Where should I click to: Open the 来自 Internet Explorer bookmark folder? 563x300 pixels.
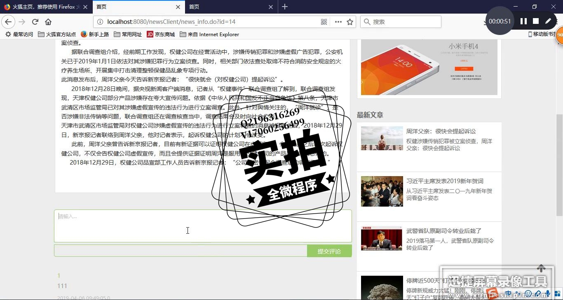(209, 34)
